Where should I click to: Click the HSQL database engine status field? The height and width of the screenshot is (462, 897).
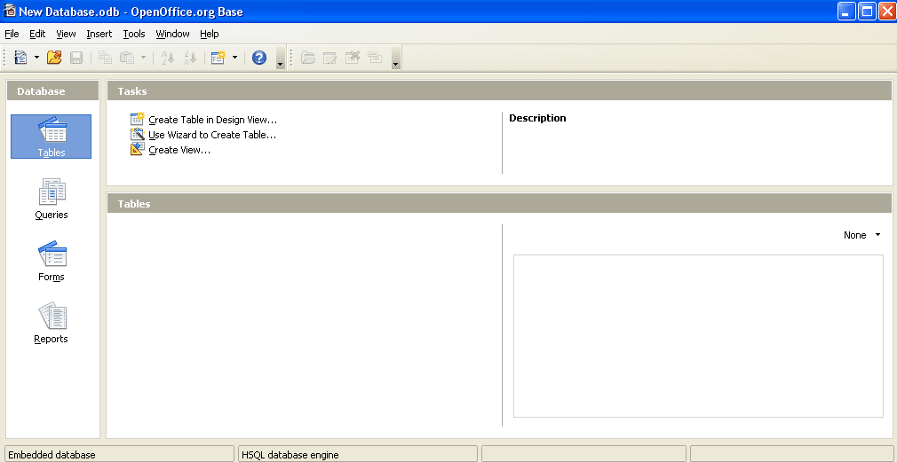click(x=358, y=455)
